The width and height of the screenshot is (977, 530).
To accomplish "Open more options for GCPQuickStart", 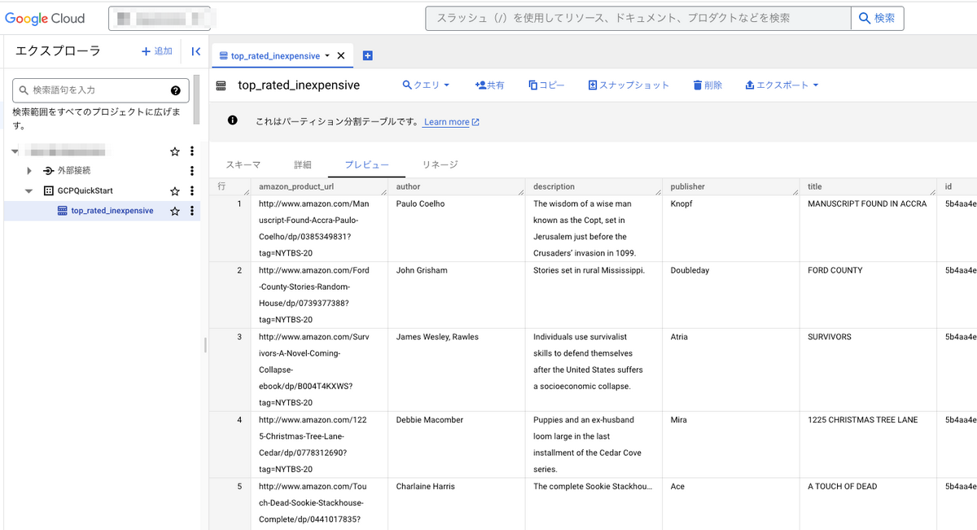I will [192, 191].
